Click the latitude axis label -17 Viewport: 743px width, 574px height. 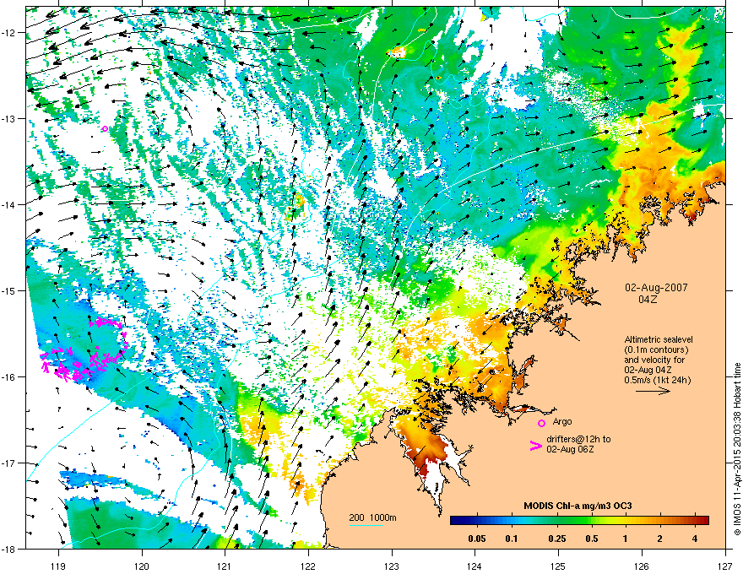8,463
